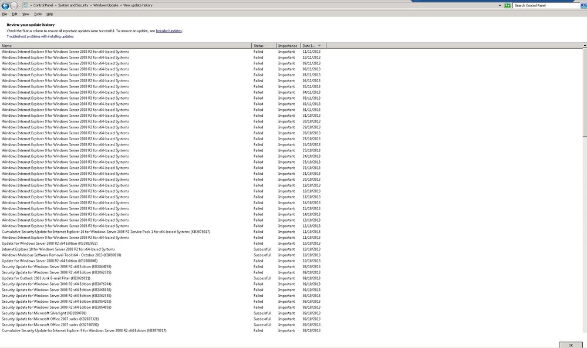Expand the breadcrumb arrow before Control Panel
This screenshot has height=348, width=587.
click(31, 5)
